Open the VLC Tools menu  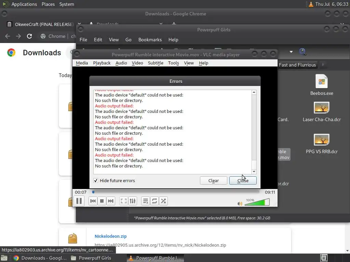(173, 63)
